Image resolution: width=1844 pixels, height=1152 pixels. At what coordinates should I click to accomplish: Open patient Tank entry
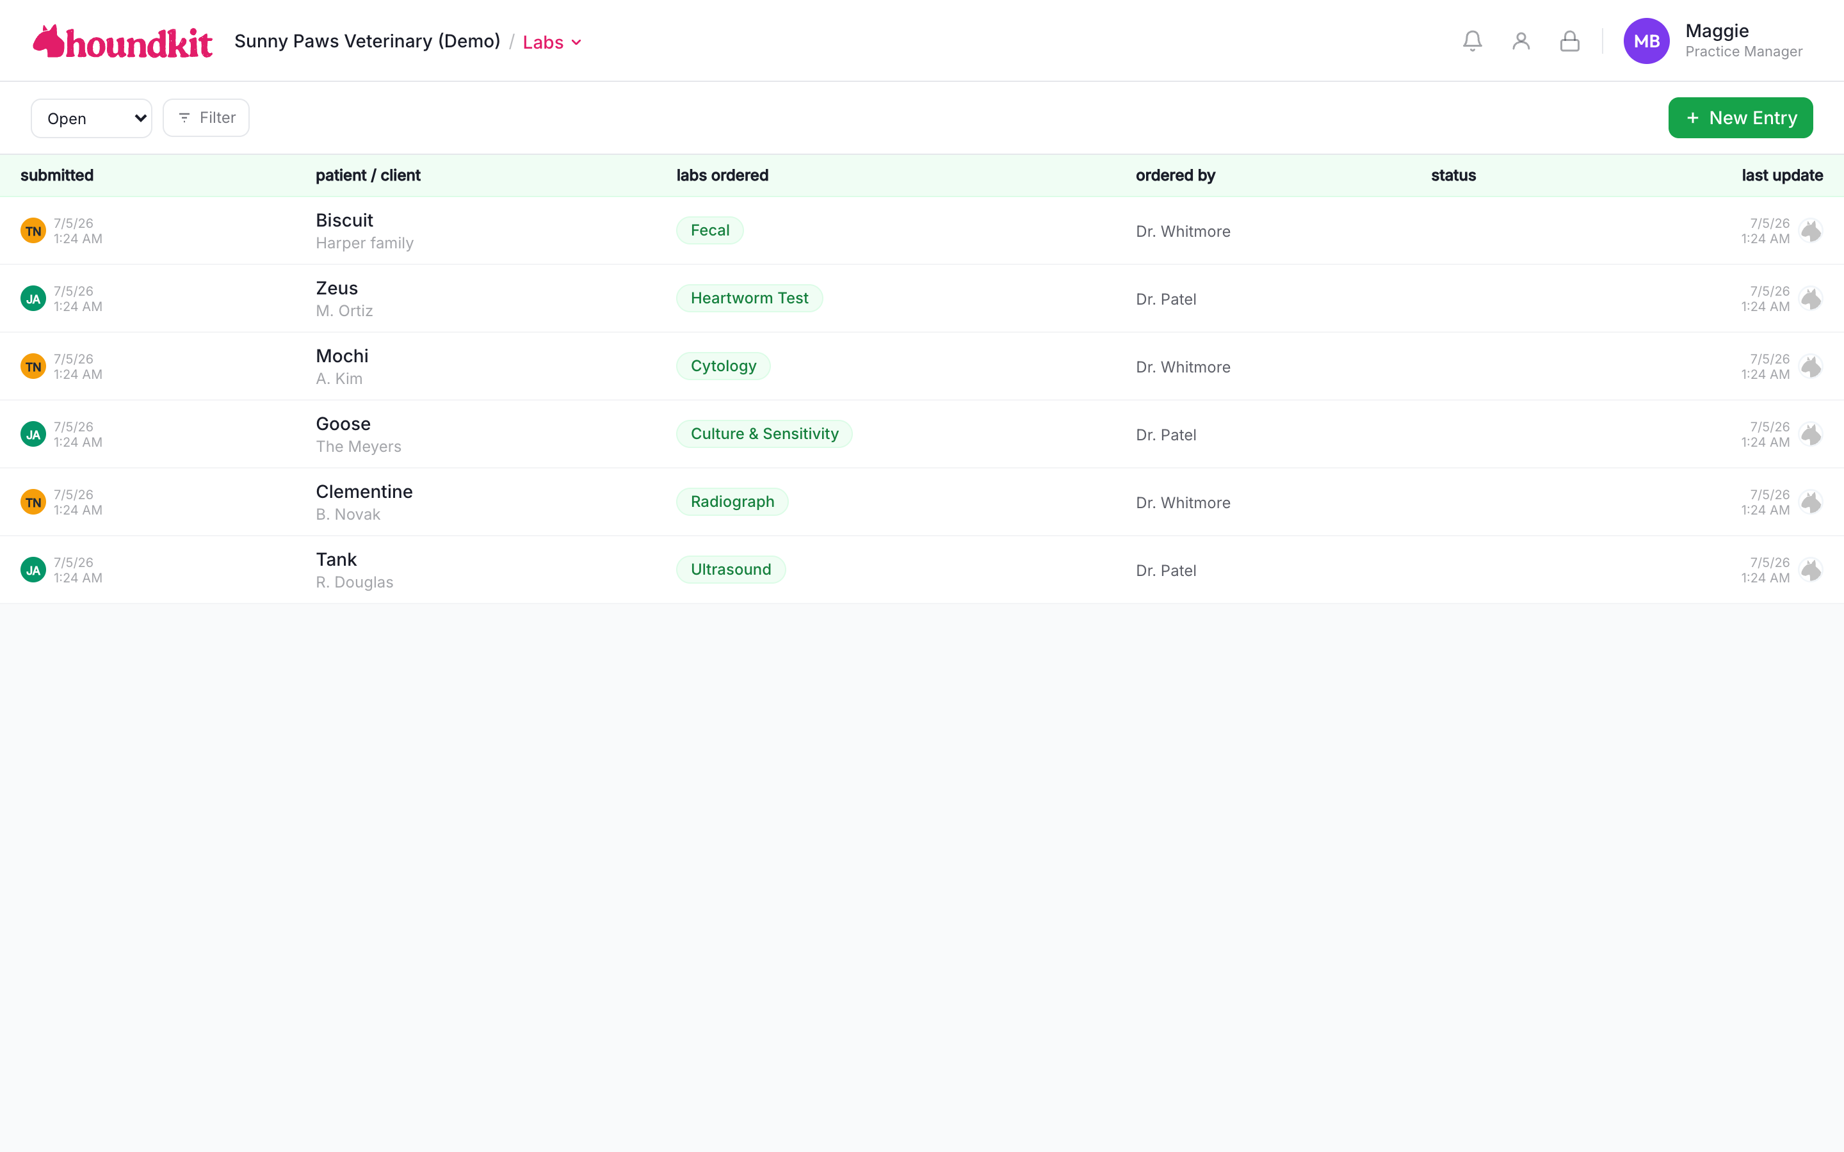(x=336, y=559)
